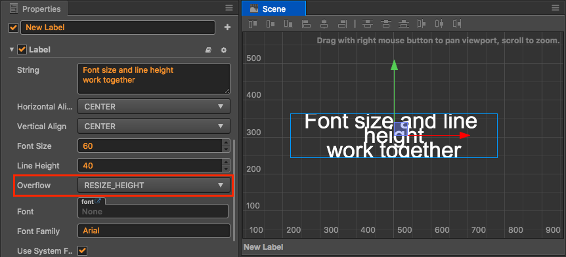This screenshot has width=566, height=257.
Task: Select the Properties tab
Action: click(35, 9)
